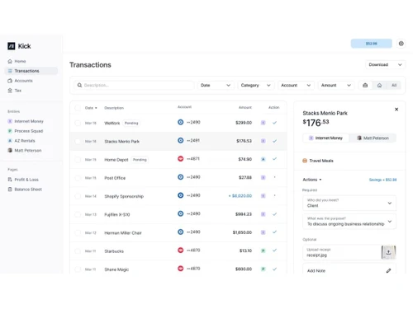Viewport: 413px width, 309px height.
Task: Sort by the Date column header
Action: tap(91, 108)
